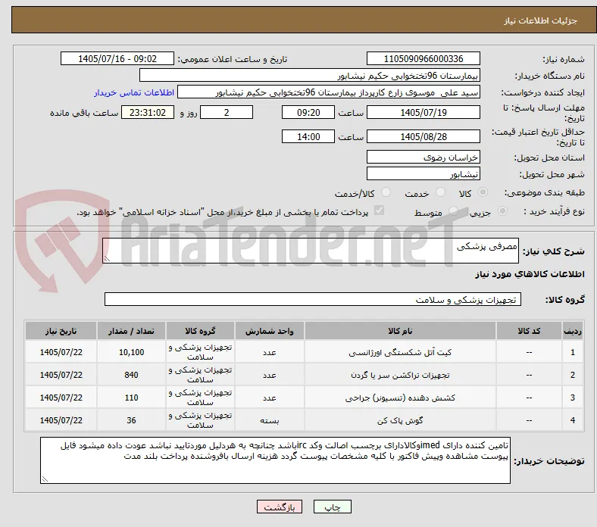This screenshot has height=527, width=597.
Task: Click the گروه کالا column header
Action: (x=200, y=331)
